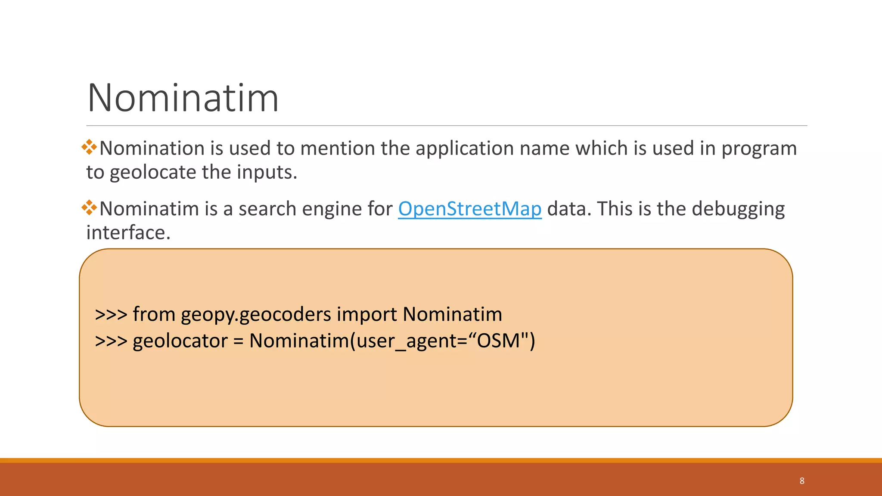Click the second >>> prompt before geolocator
The width and height of the screenshot is (882, 496).
point(111,341)
